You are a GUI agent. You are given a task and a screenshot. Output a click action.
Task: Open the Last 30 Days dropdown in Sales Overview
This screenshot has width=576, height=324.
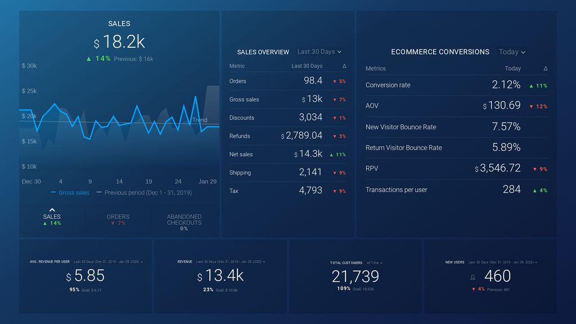coord(319,51)
